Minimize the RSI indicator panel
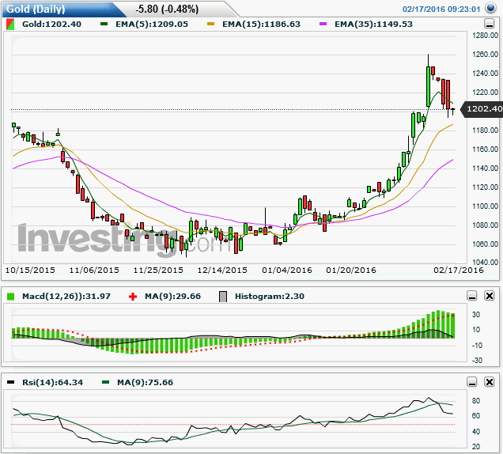The height and width of the screenshot is (454, 503). coord(472,382)
